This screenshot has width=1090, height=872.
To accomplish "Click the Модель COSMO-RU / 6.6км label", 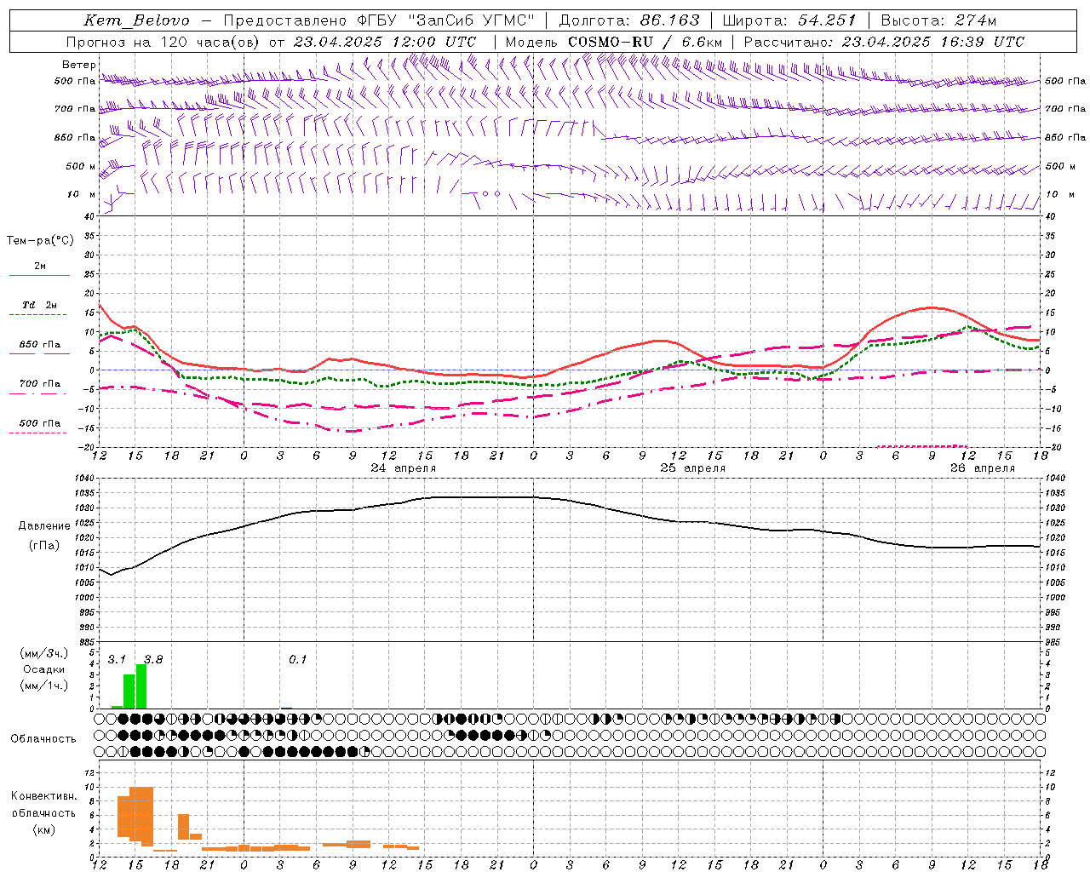I will [614, 42].
